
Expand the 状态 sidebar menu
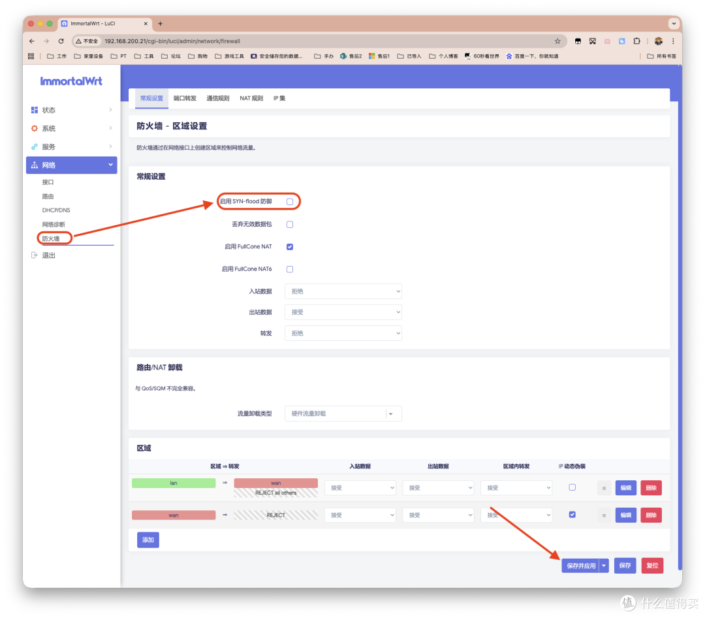72,110
